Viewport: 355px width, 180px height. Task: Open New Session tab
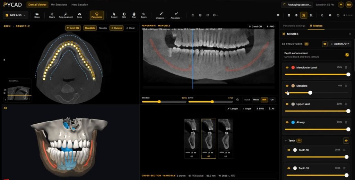click(x=80, y=4)
